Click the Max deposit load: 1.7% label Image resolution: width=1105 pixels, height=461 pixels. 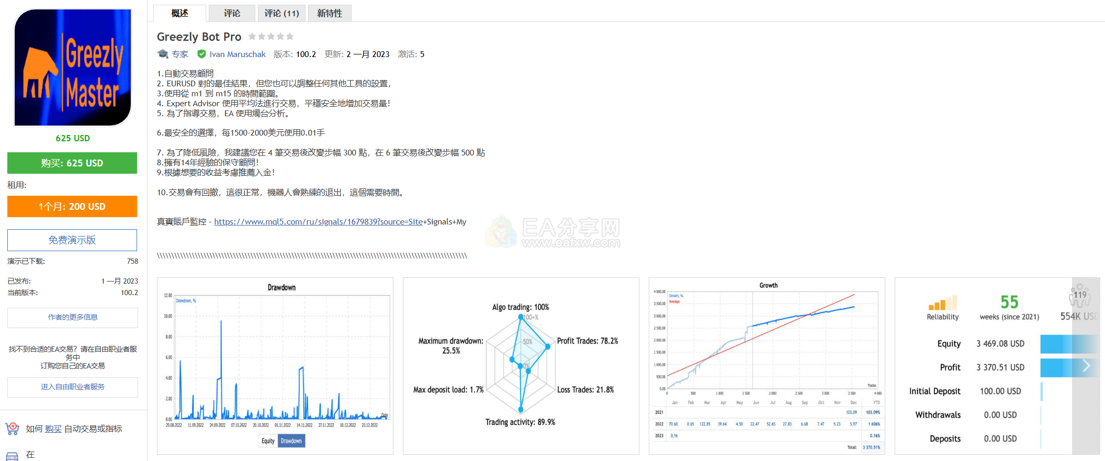pyautogui.click(x=448, y=390)
